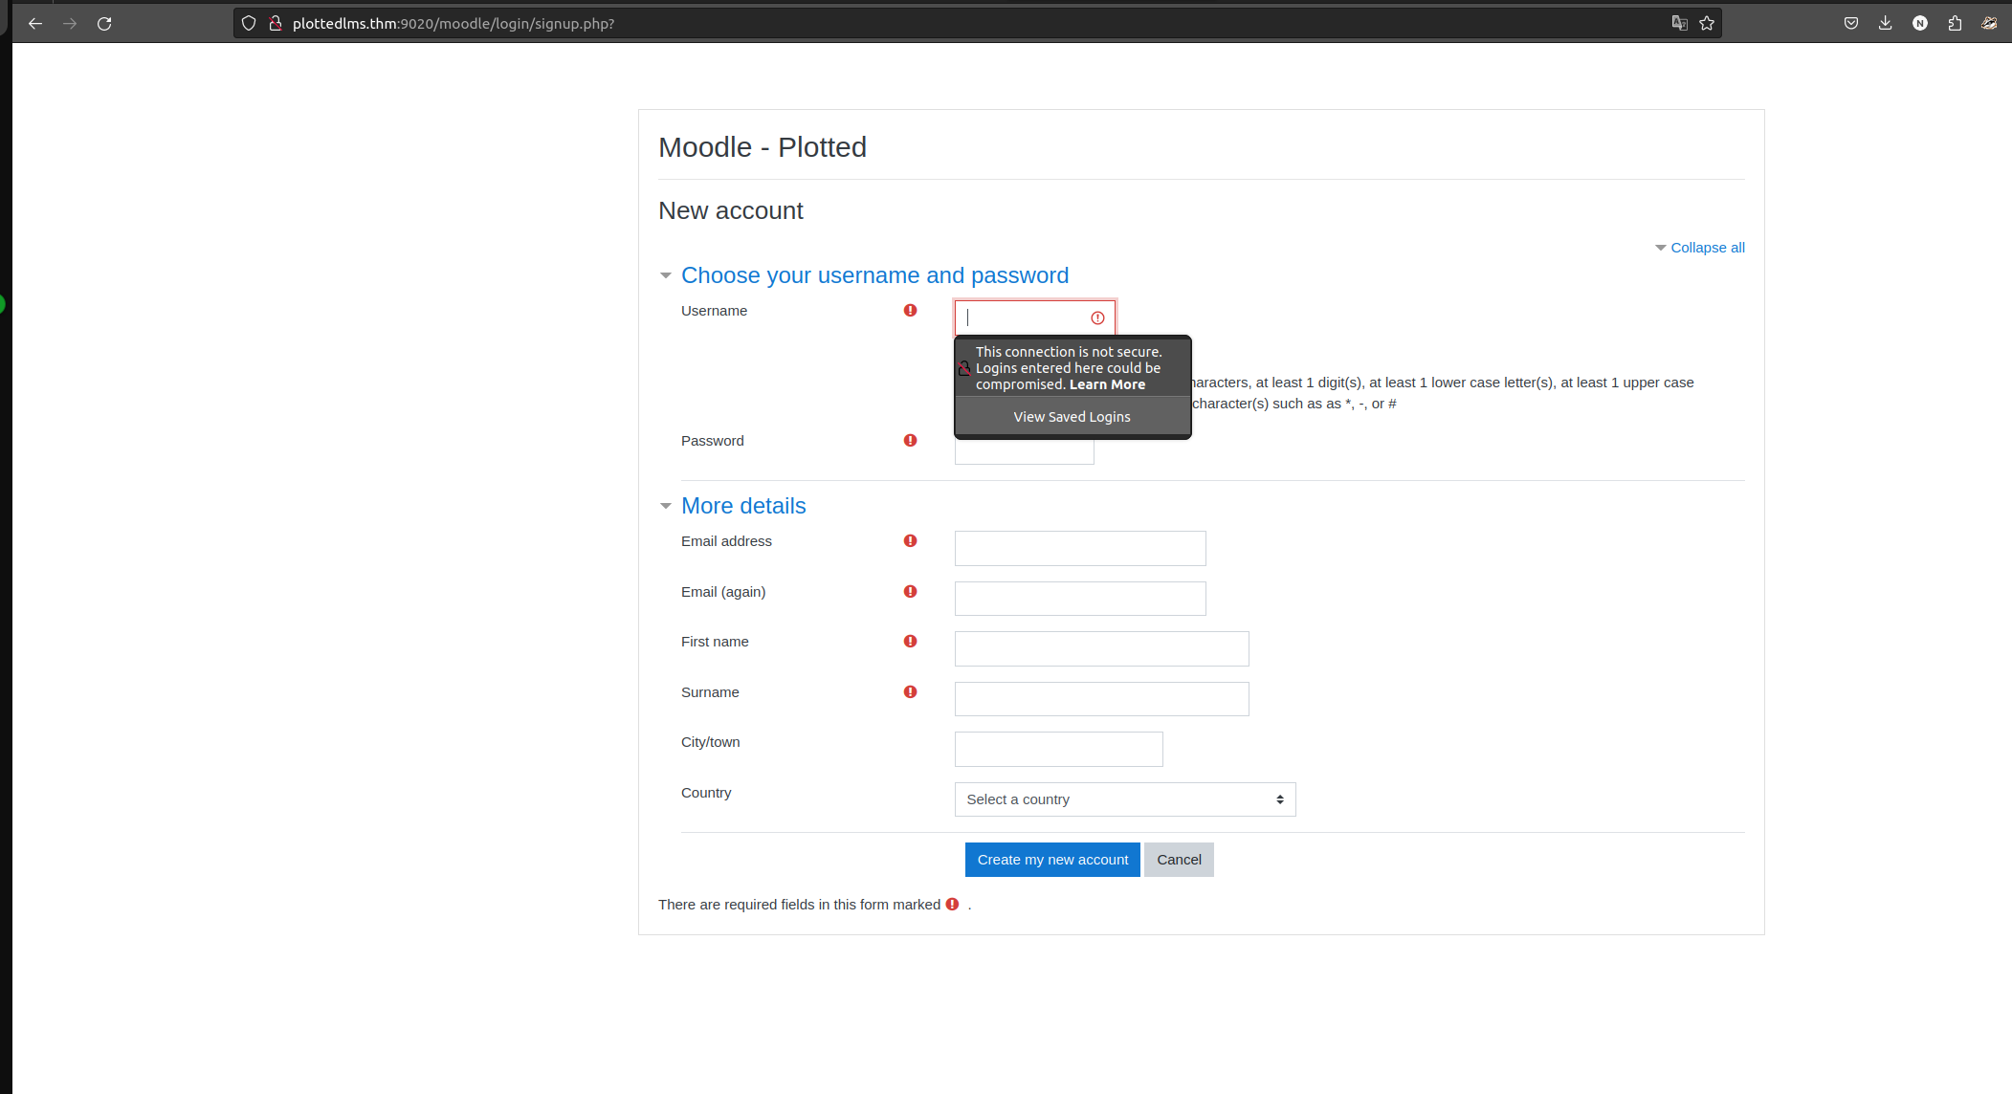Bookmark this page with the star icon
The width and height of the screenshot is (2012, 1094).
pos(1707,23)
